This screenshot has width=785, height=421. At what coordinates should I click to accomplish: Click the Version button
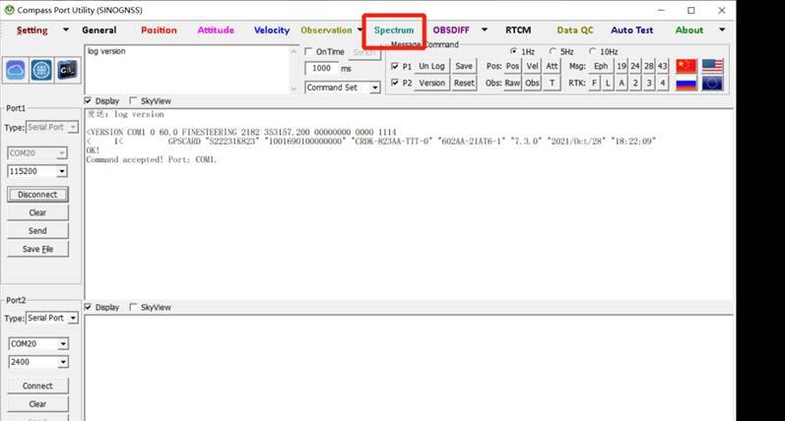click(x=431, y=83)
